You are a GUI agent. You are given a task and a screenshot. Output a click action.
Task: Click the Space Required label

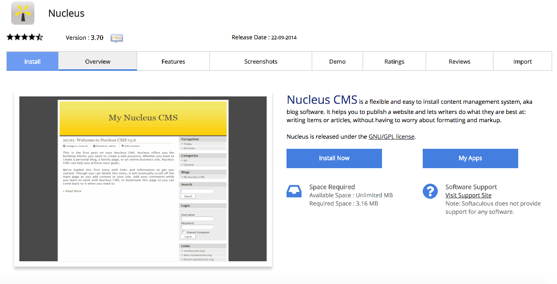(332, 187)
